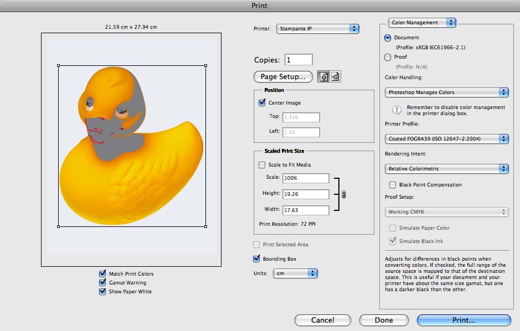The height and width of the screenshot is (331, 520).
Task: Click the top-left bounding box handle
Action: pyautogui.click(x=58, y=66)
